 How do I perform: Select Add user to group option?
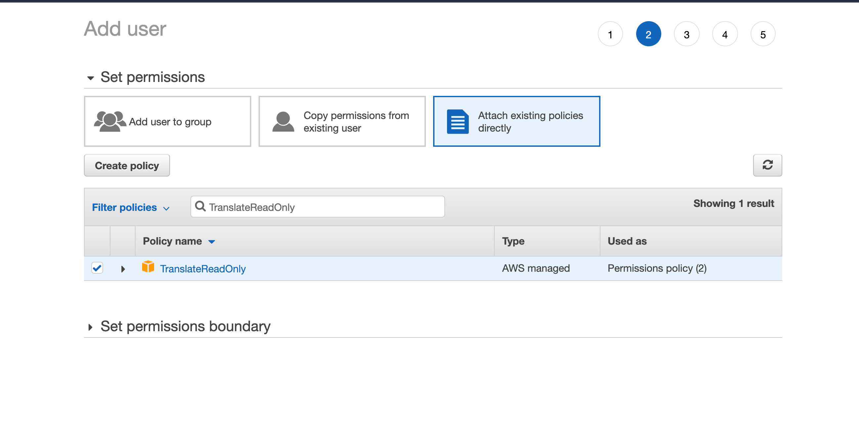(x=167, y=121)
